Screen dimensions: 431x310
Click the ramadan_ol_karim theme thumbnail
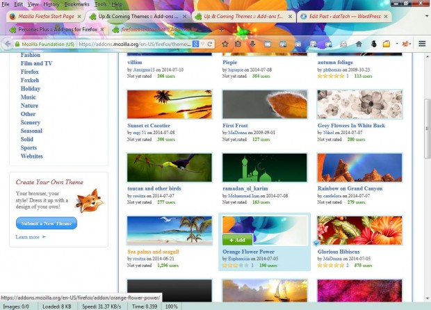[264, 168]
